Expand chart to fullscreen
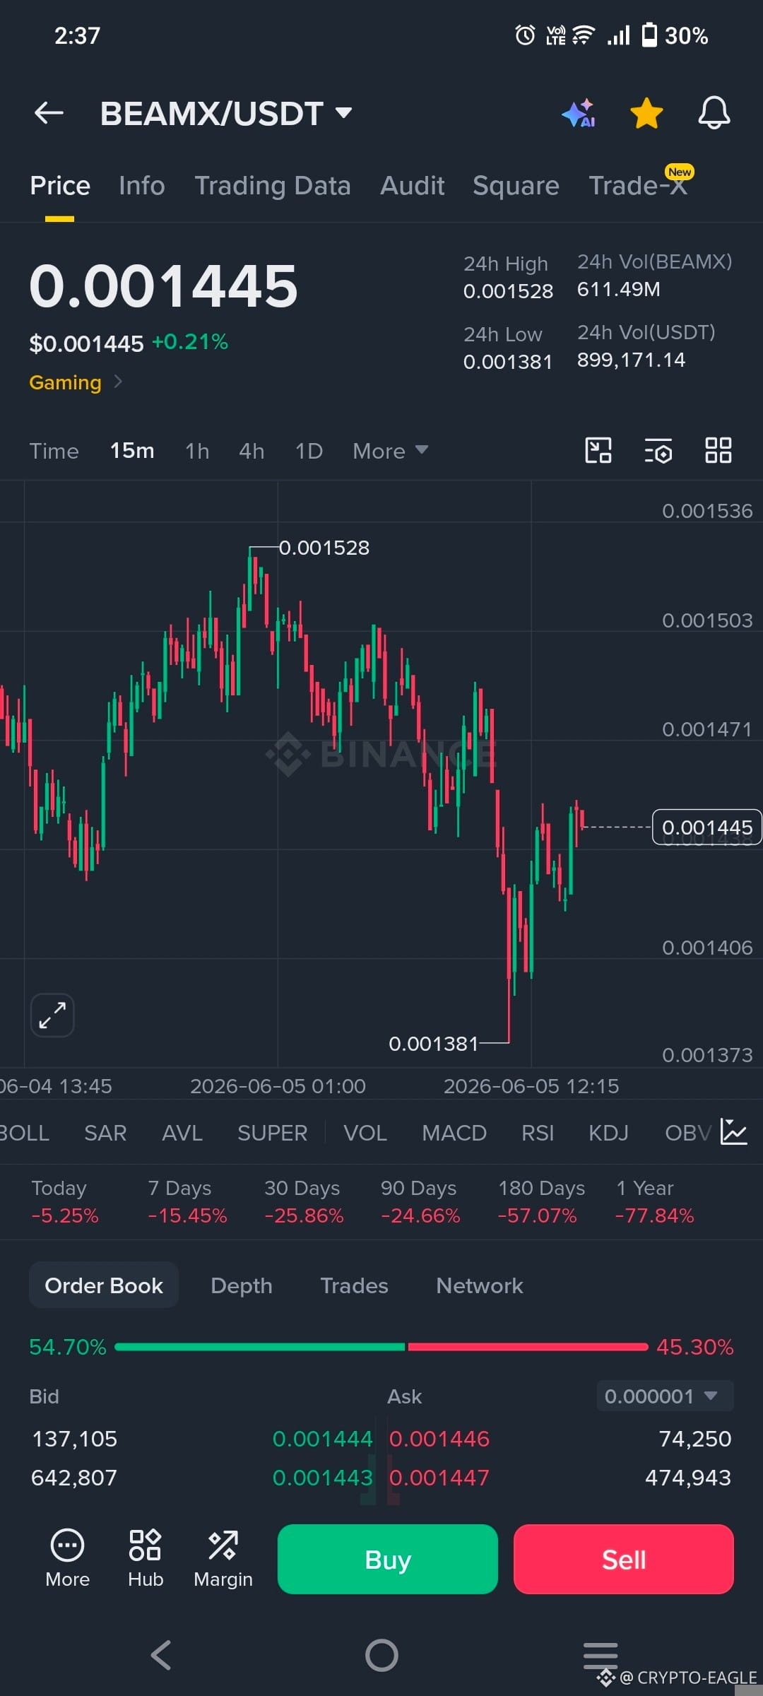Screen dimensions: 763x1696 (x=52, y=1015)
